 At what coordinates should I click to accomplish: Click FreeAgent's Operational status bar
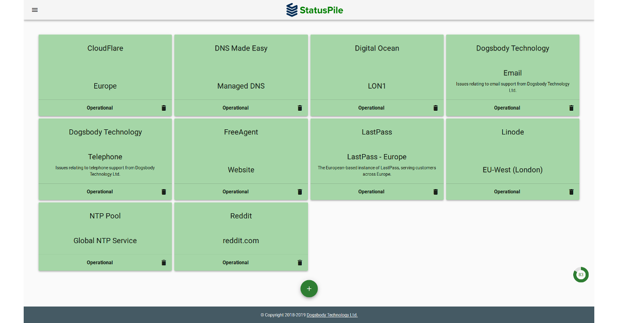click(x=235, y=192)
